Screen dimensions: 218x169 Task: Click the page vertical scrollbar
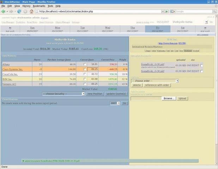217,90
